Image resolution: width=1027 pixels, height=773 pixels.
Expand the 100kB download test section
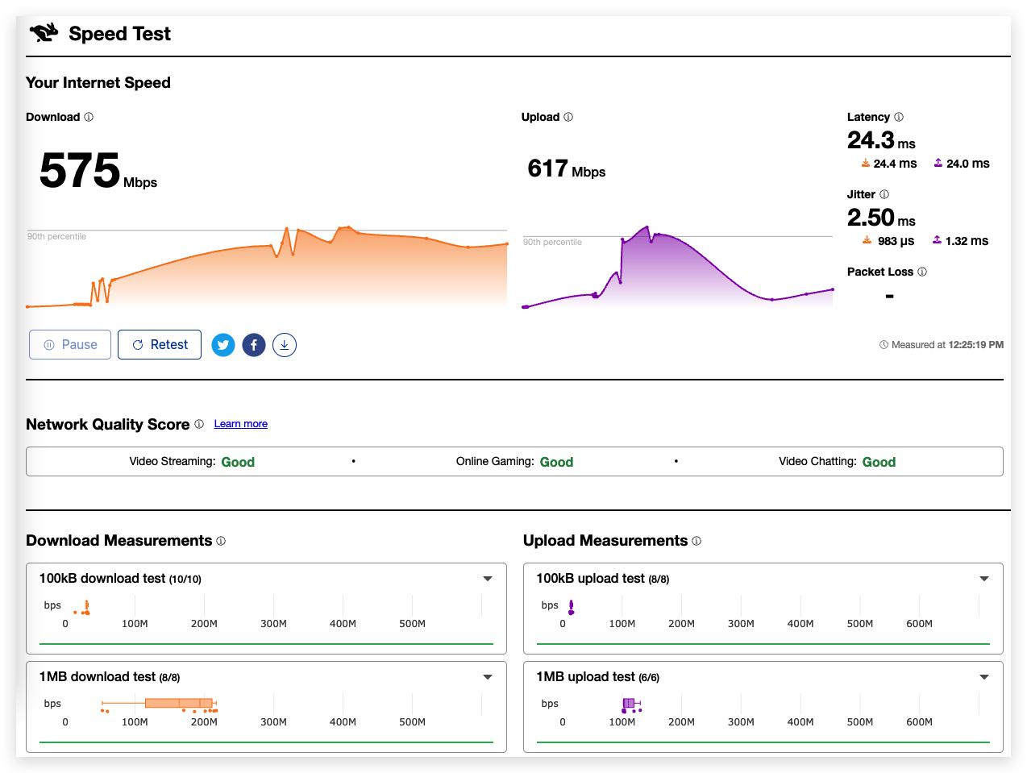click(488, 579)
